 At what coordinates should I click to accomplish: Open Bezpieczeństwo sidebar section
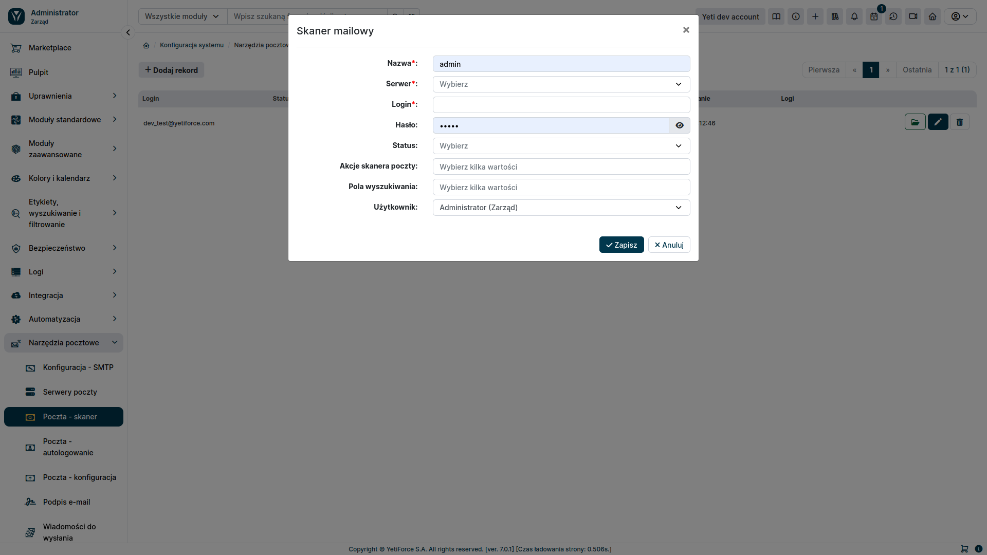(x=63, y=247)
